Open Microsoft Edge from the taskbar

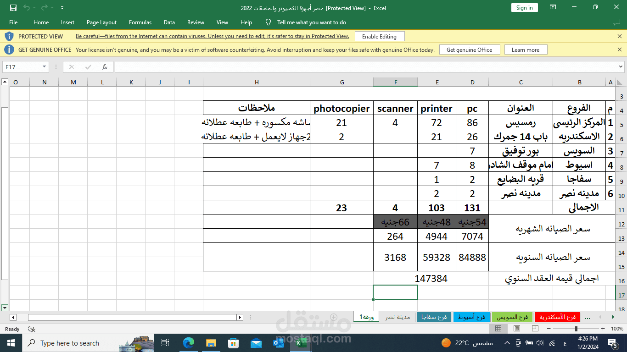189,343
